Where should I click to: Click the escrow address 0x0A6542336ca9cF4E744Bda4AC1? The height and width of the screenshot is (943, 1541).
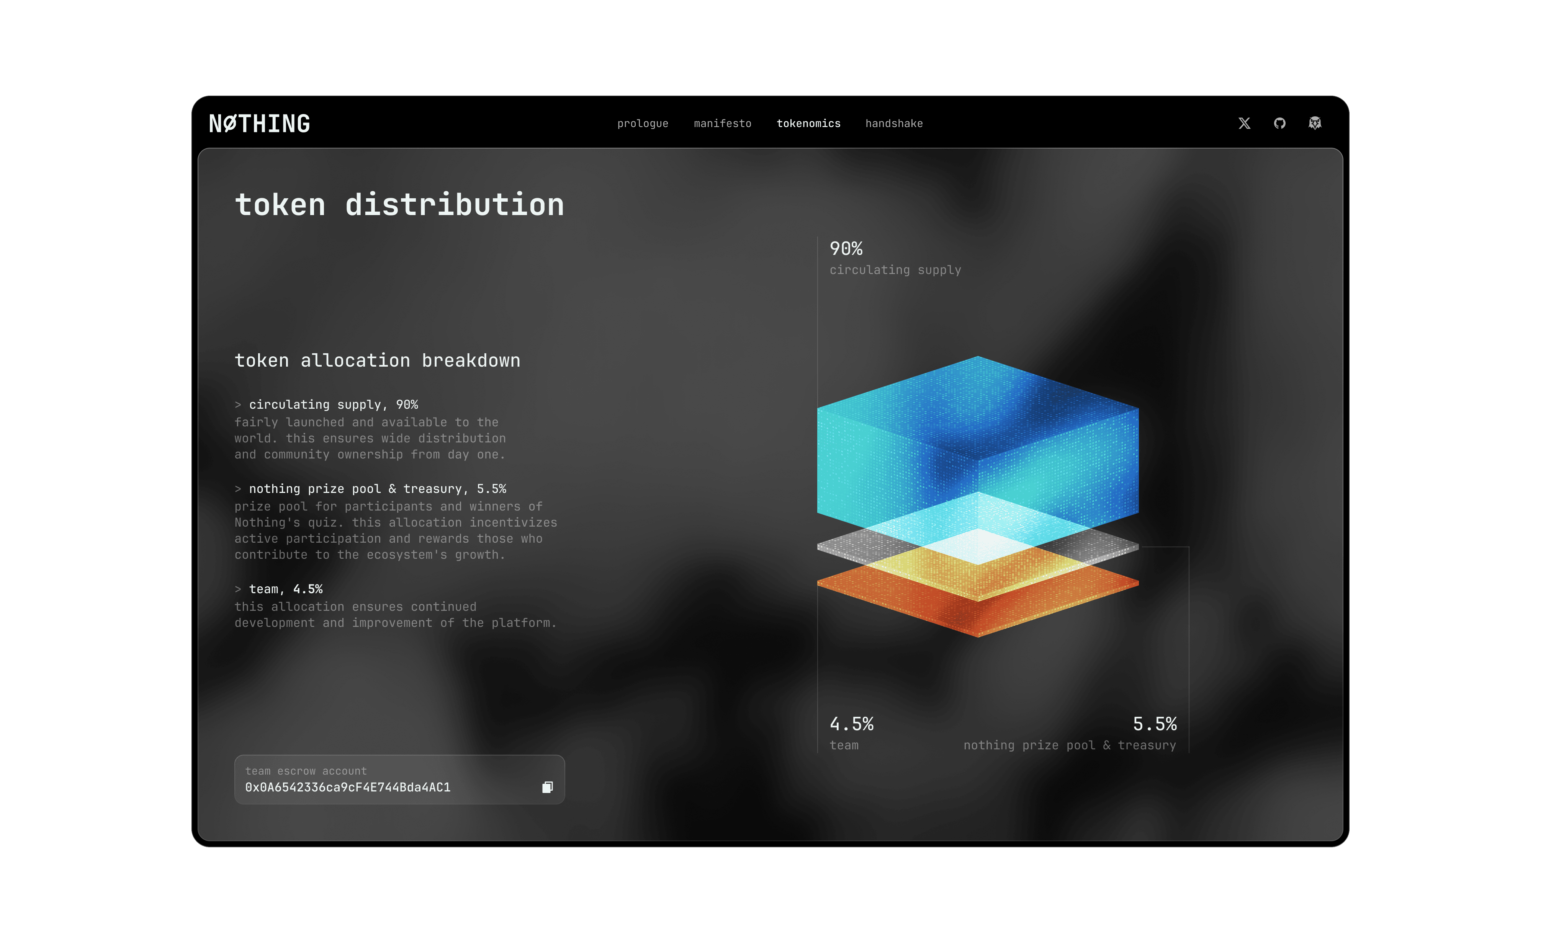point(348,787)
